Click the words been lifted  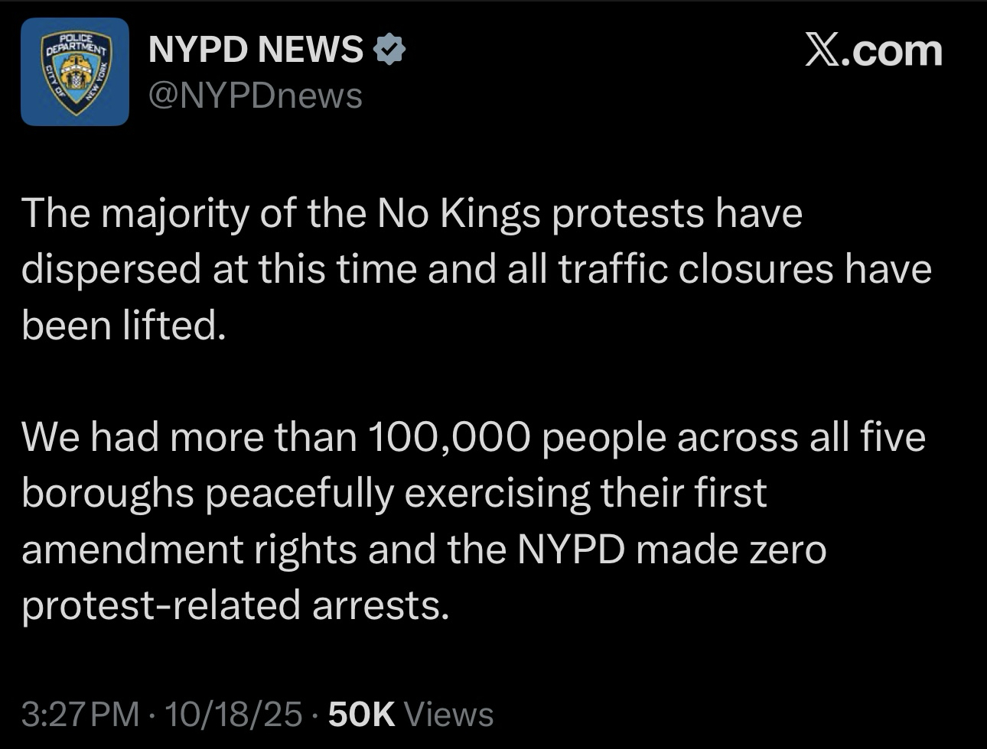(x=124, y=326)
